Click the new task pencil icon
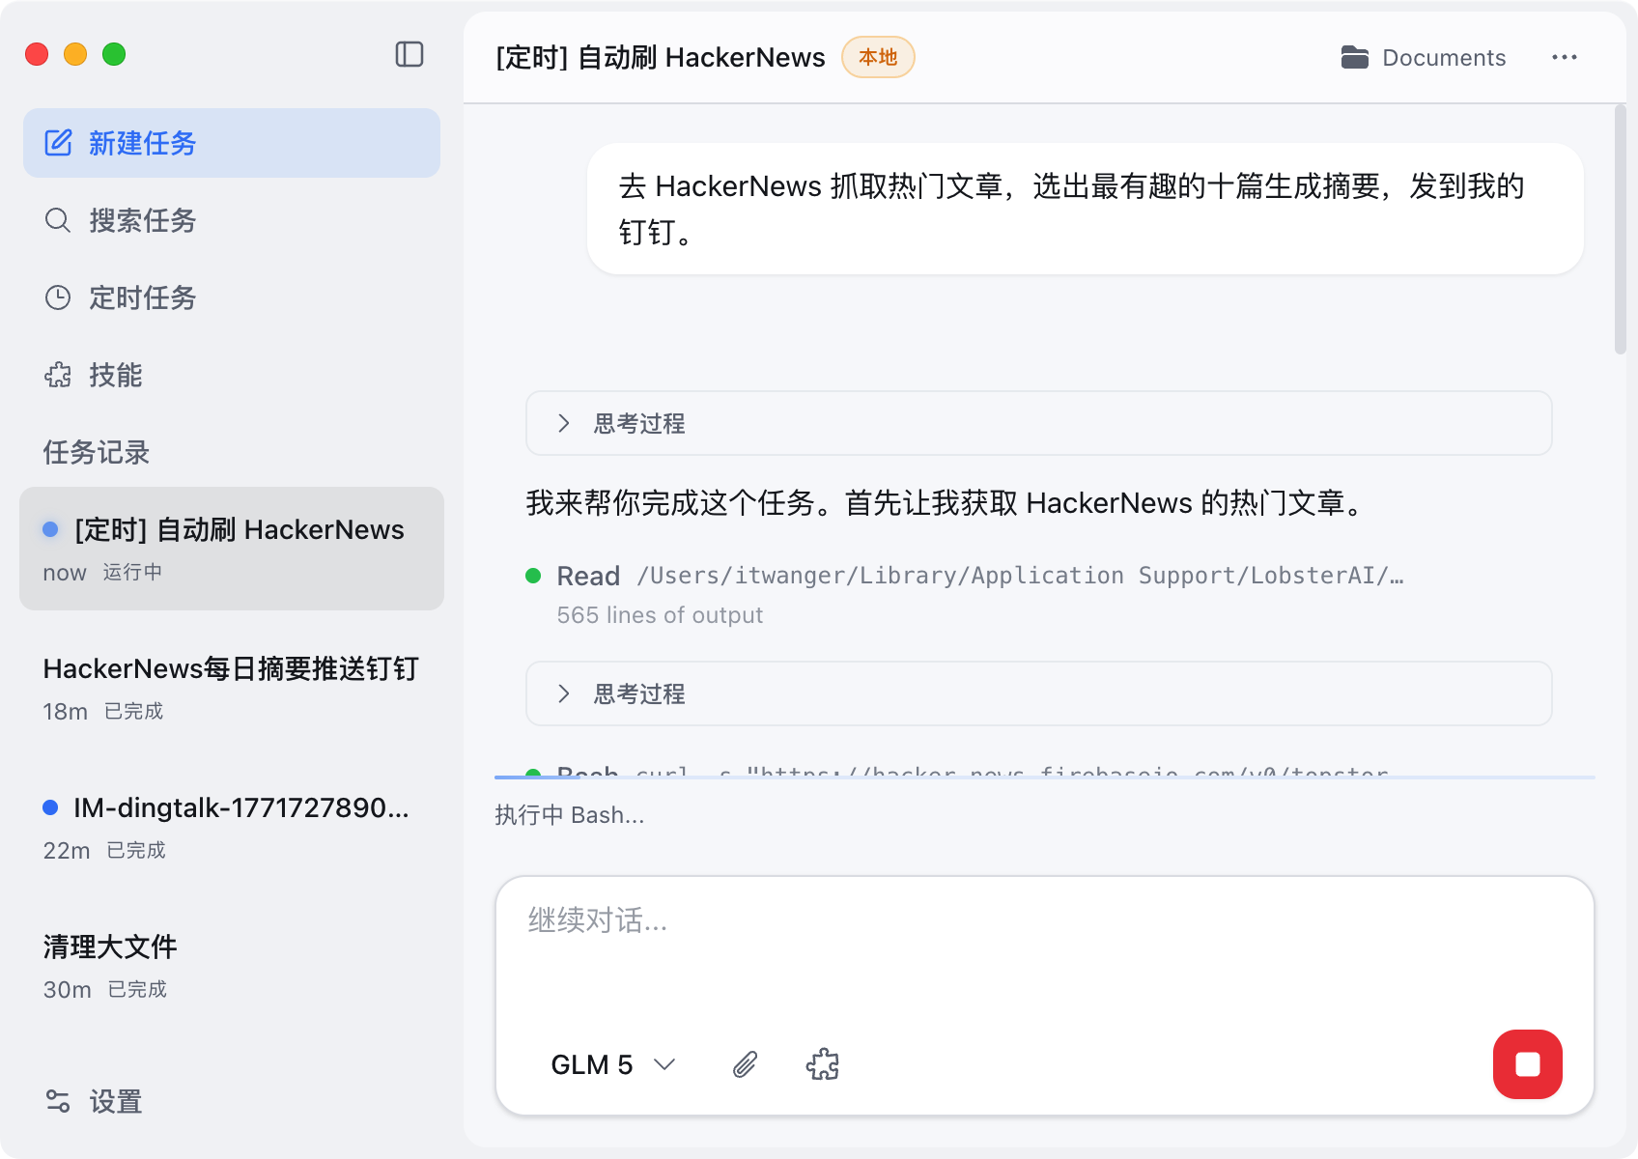This screenshot has height=1159, width=1638. [58, 143]
